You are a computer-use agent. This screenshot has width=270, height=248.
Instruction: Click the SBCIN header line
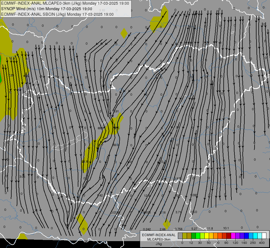click(x=57, y=14)
